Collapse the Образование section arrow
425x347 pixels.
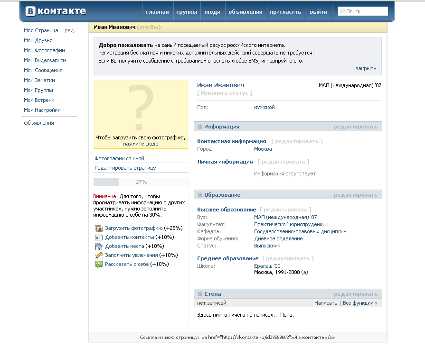pos(200,195)
